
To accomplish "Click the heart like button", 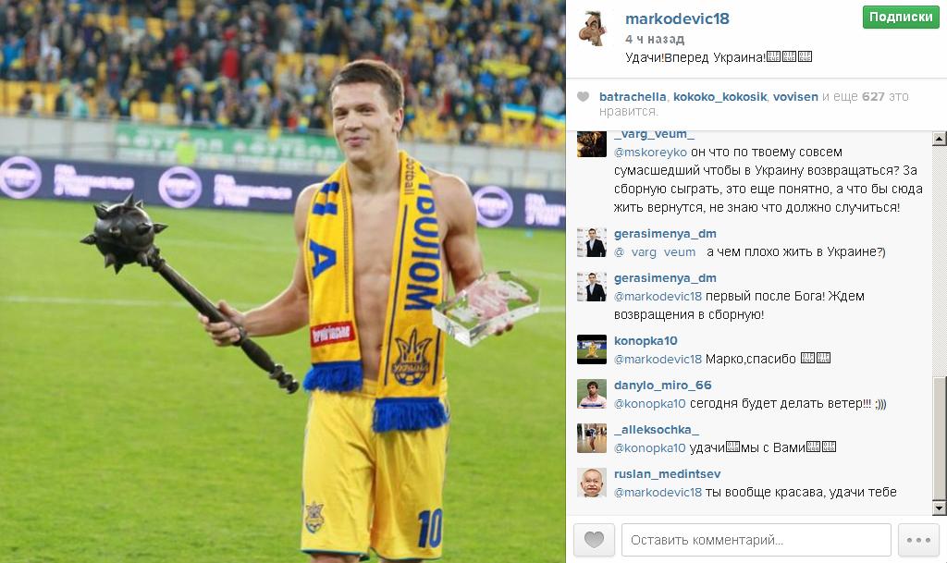I will [594, 540].
